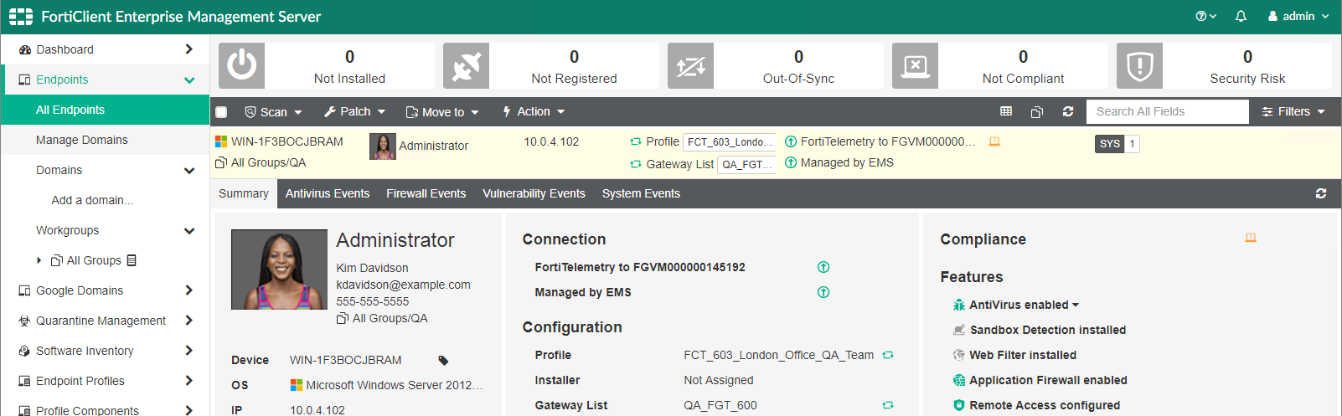Viewport: 1342px width, 416px height.
Task: Click the Not Installed power icon
Action: (x=241, y=65)
